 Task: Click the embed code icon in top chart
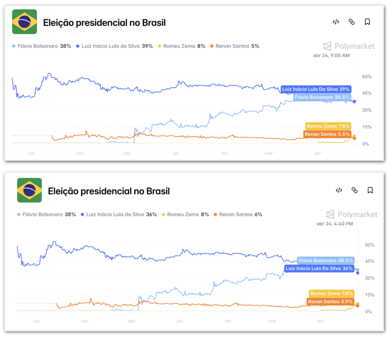336,22
